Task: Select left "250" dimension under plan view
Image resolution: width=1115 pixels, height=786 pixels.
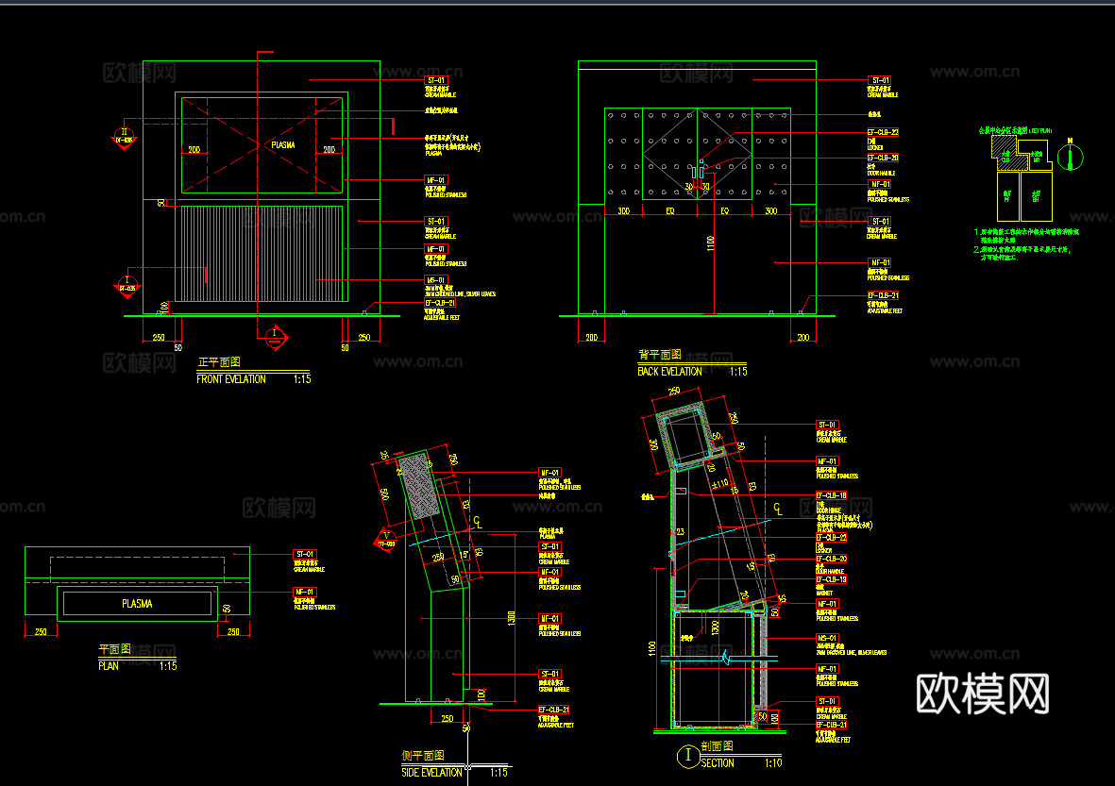Action: click(41, 632)
